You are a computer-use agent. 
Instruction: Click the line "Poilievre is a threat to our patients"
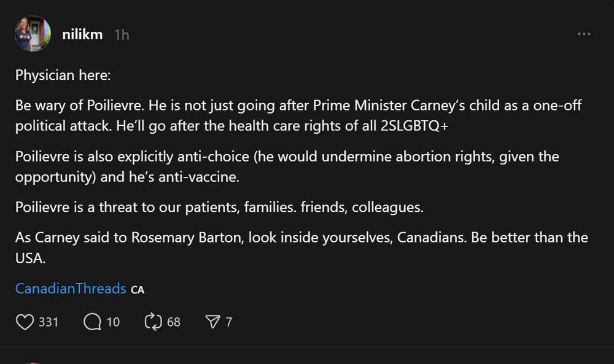tap(219, 207)
